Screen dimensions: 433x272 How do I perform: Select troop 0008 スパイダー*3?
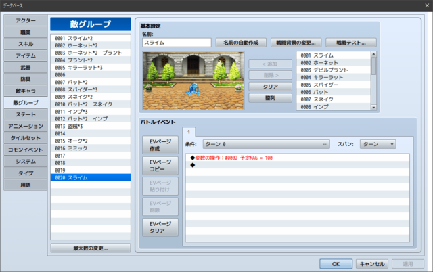[x=91, y=89]
